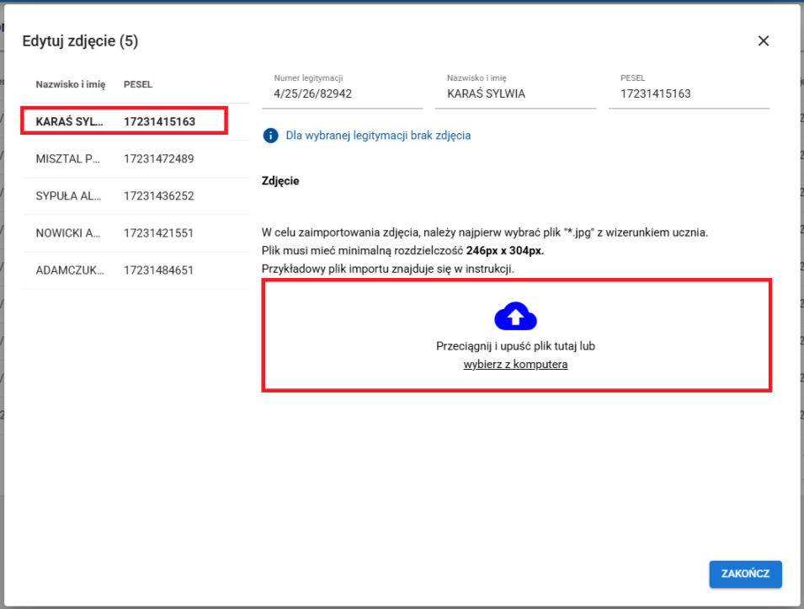The width and height of the screenshot is (804, 609).
Task: Click the 'Nazwisko i imię' list column header
Action: pyautogui.click(x=70, y=85)
